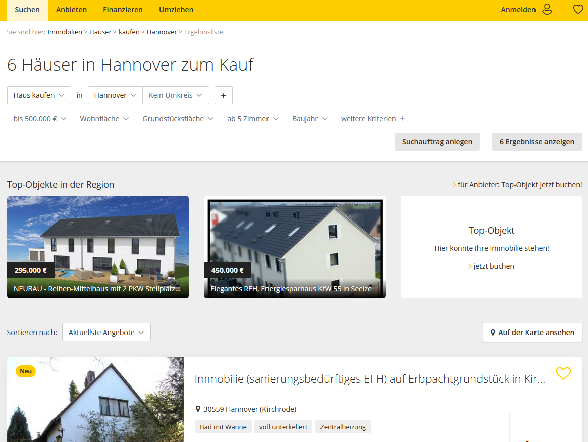Save the Kirchrode listing with heart icon
The image size is (588, 442).
(x=563, y=374)
